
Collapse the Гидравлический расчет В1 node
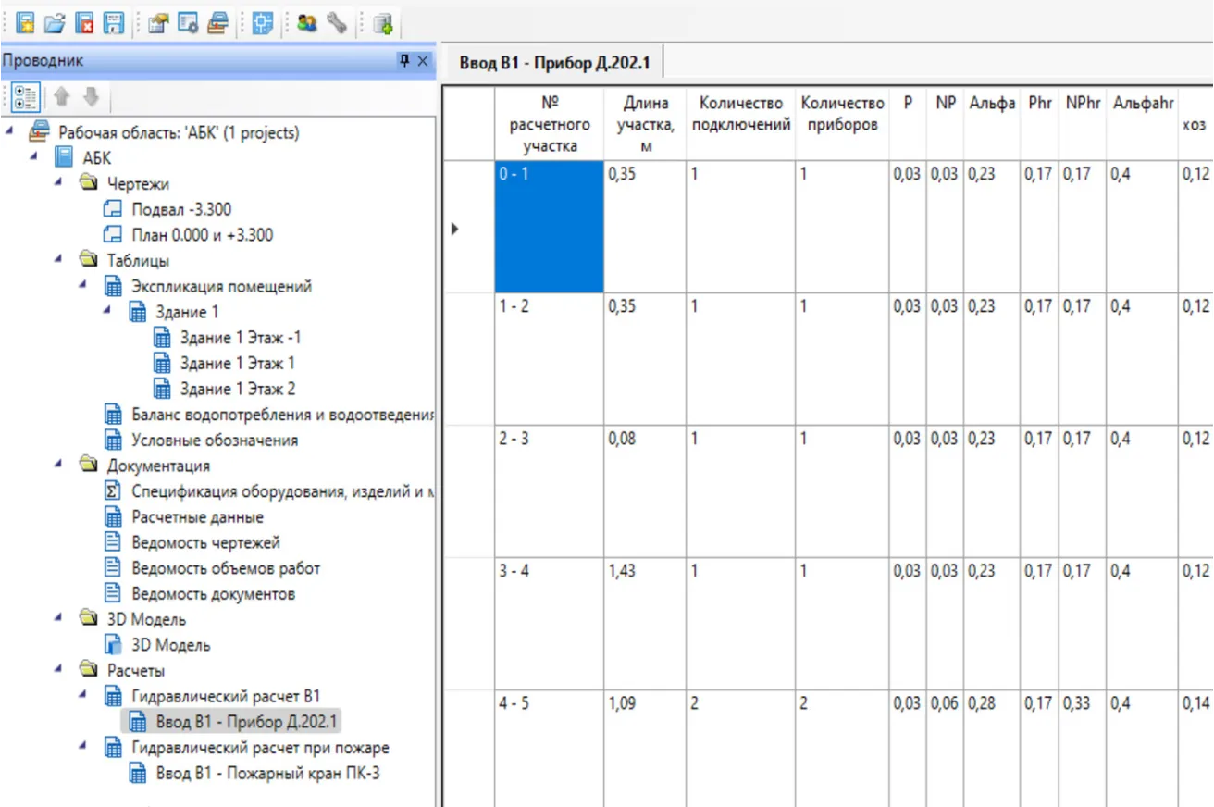click(81, 695)
